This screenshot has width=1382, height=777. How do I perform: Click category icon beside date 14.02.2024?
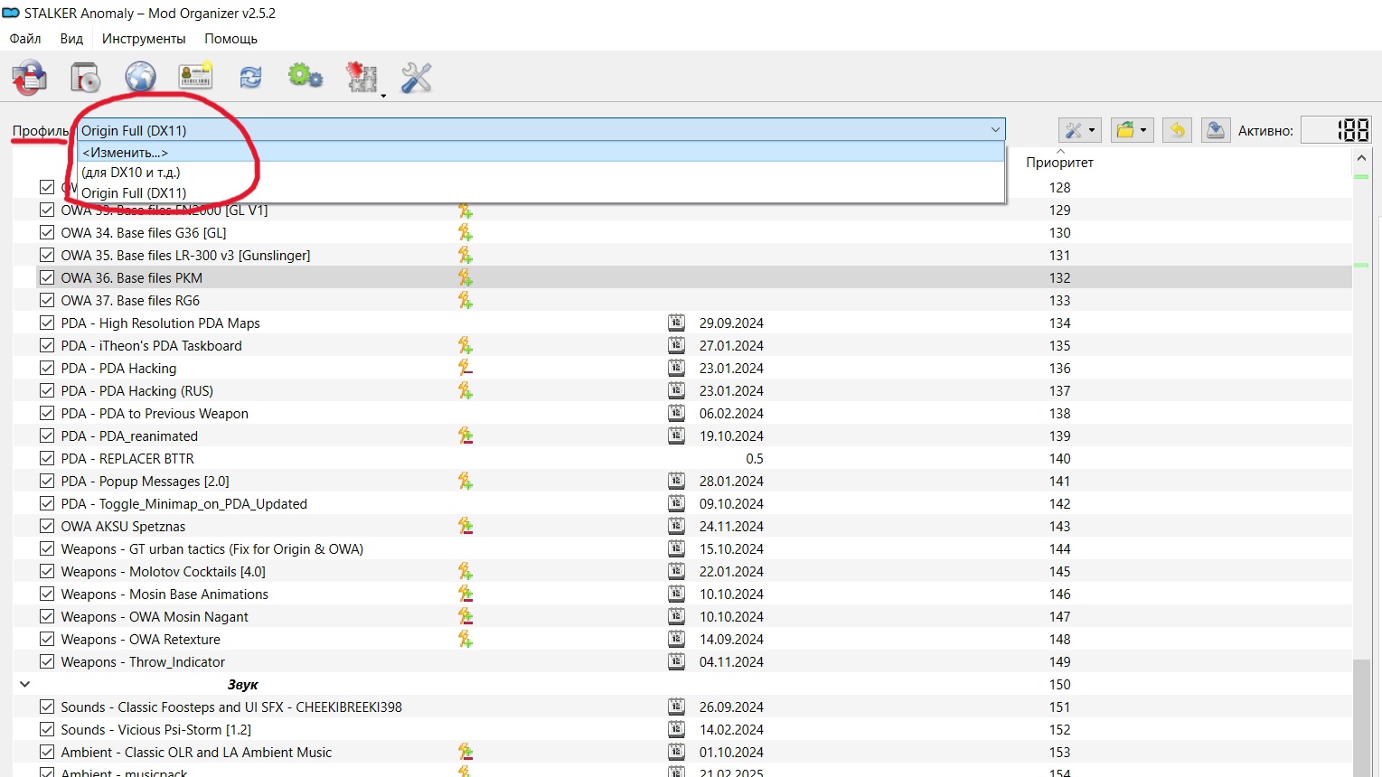(x=676, y=729)
